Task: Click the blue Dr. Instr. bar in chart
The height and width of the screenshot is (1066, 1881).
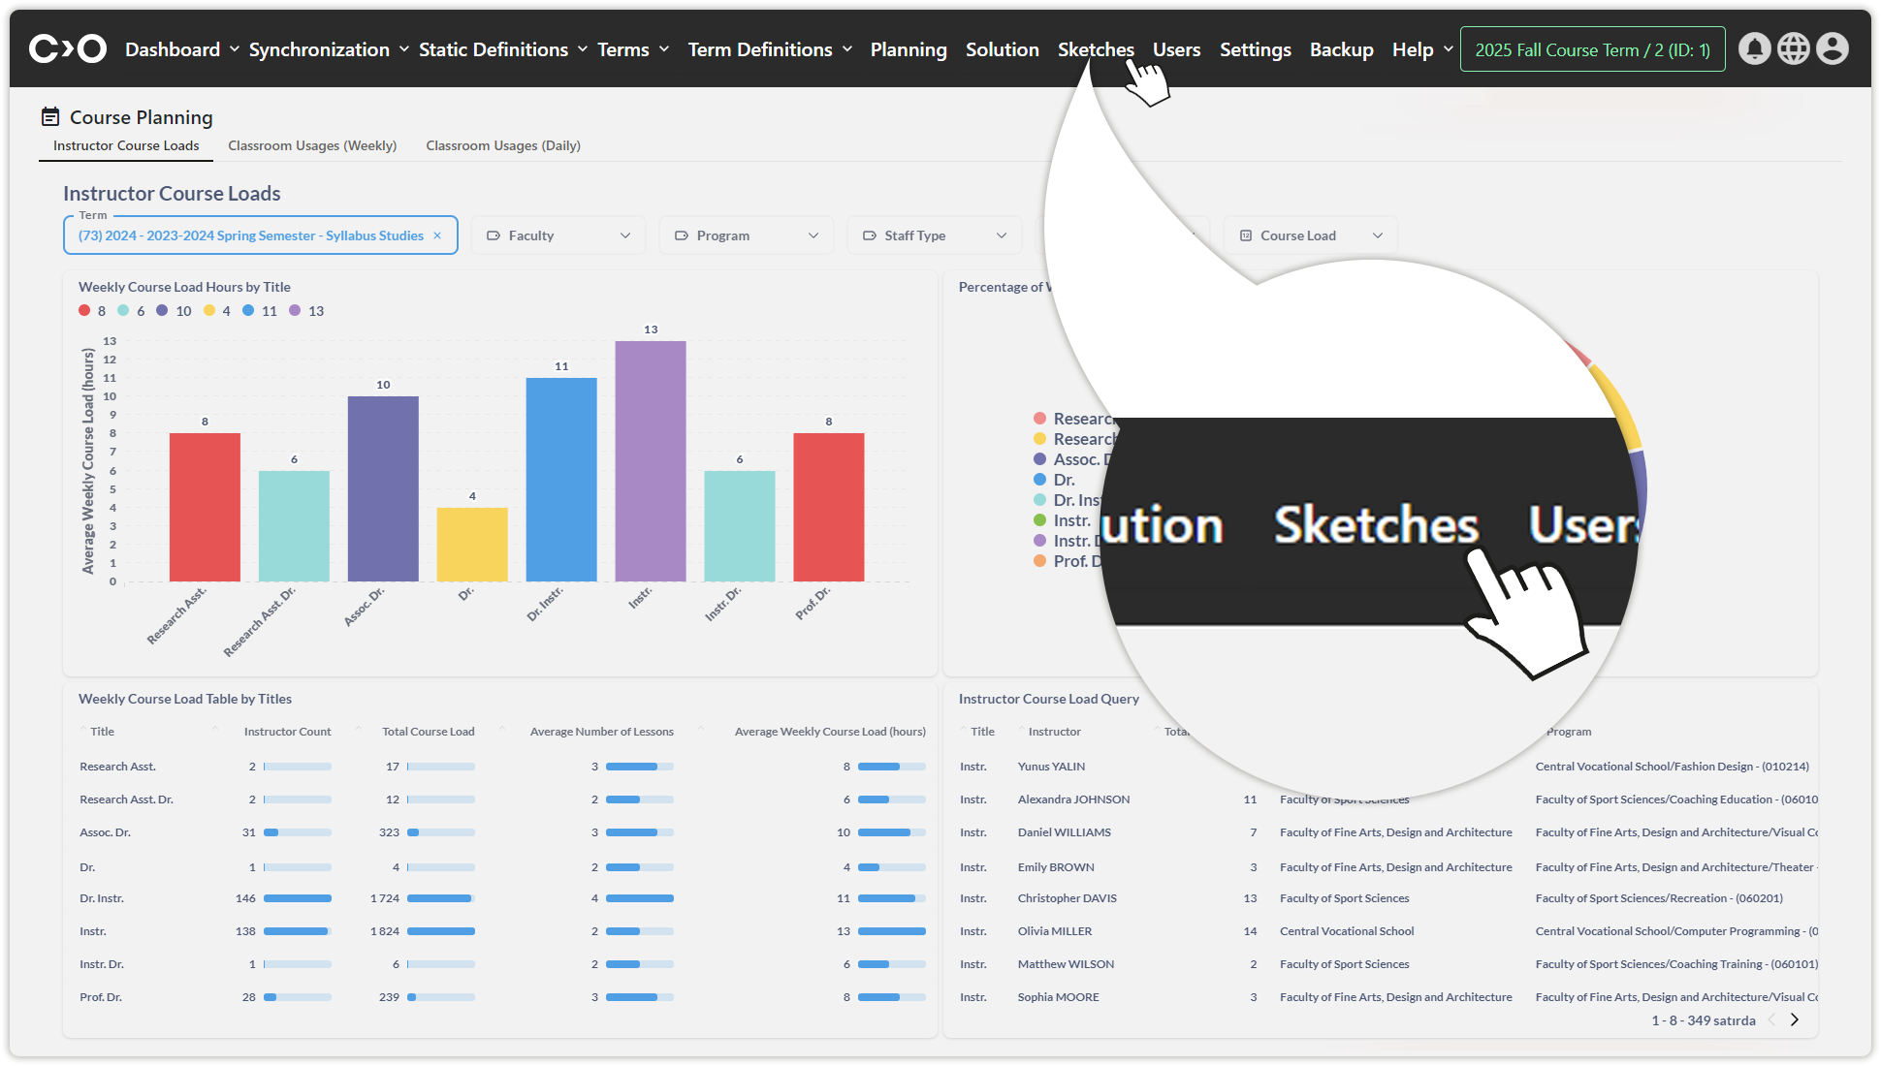Action: (560, 480)
